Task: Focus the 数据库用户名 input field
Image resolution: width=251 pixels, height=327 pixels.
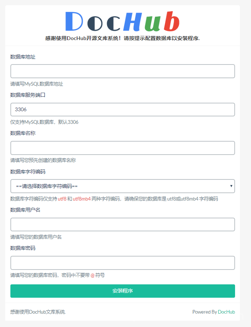Action: (x=122, y=224)
